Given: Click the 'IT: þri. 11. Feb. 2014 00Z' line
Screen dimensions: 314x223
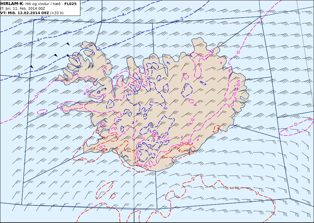Looking at the screenshot, I should click(x=23, y=8).
